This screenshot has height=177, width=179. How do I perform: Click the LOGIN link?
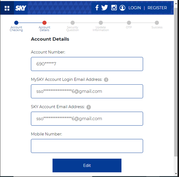(x=135, y=8)
